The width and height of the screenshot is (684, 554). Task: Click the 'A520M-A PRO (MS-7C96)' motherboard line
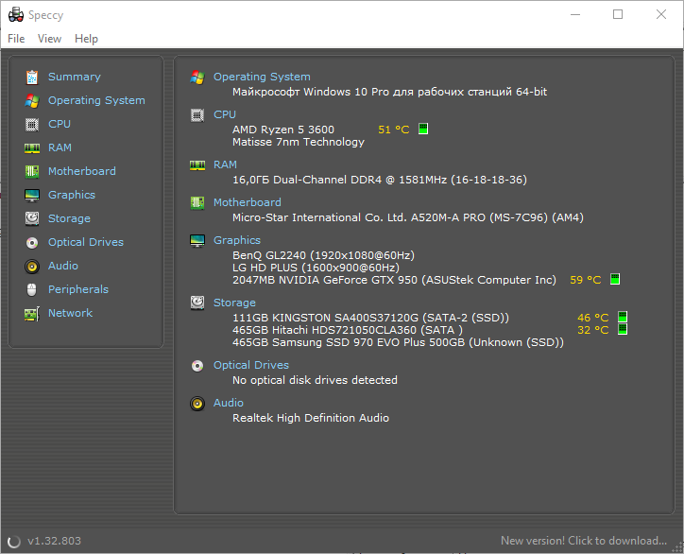408,217
